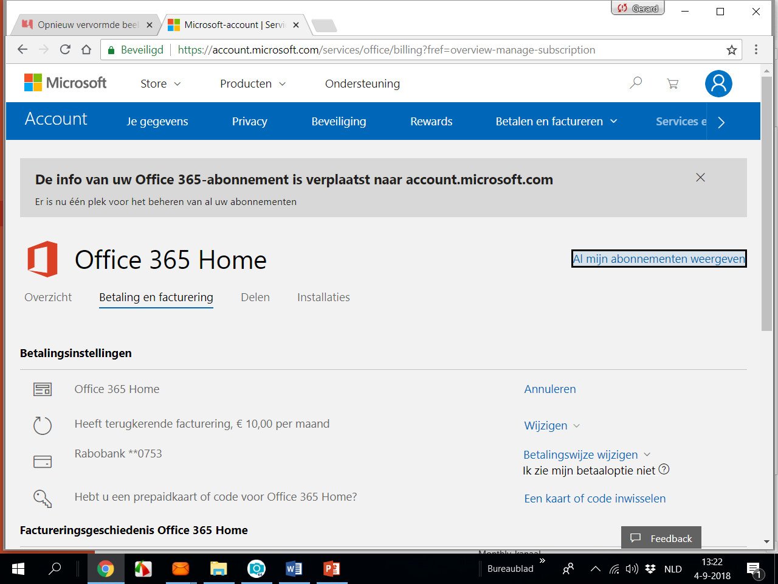Open Word from the taskbar
The height and width of the screenshot is (584, 778).
pos(294,569)
